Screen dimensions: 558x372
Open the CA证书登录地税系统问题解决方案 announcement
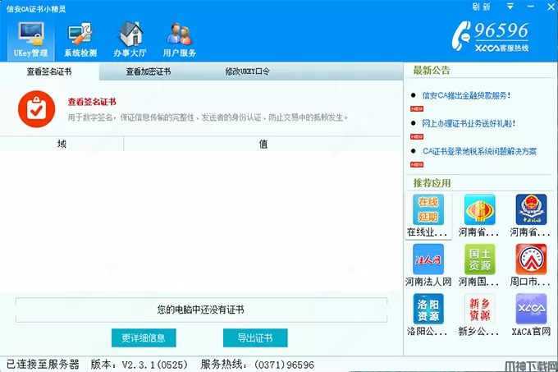[479, 151]
